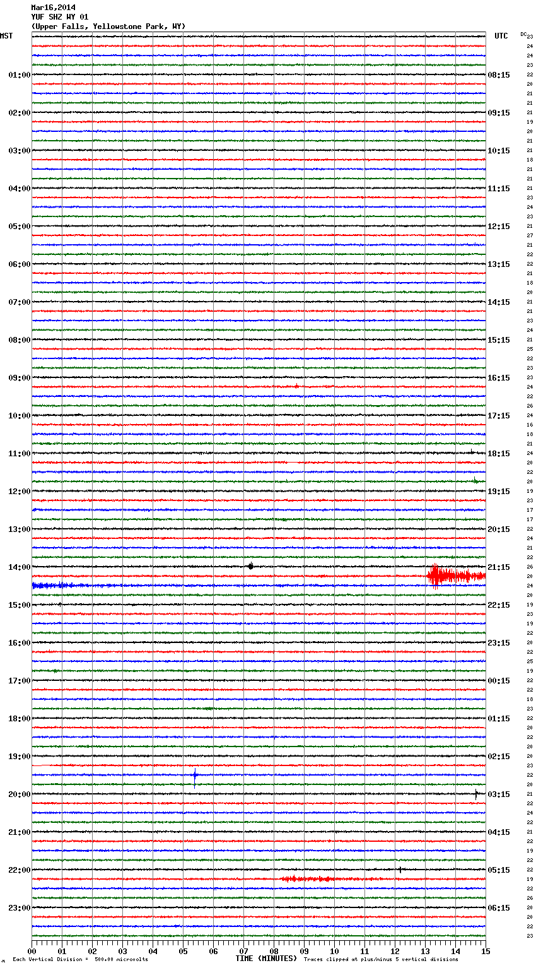Click the black spike ending the 20:00 trace
Image resolution: width=536 pixels, height=968 pixels.
pos(476,794)
